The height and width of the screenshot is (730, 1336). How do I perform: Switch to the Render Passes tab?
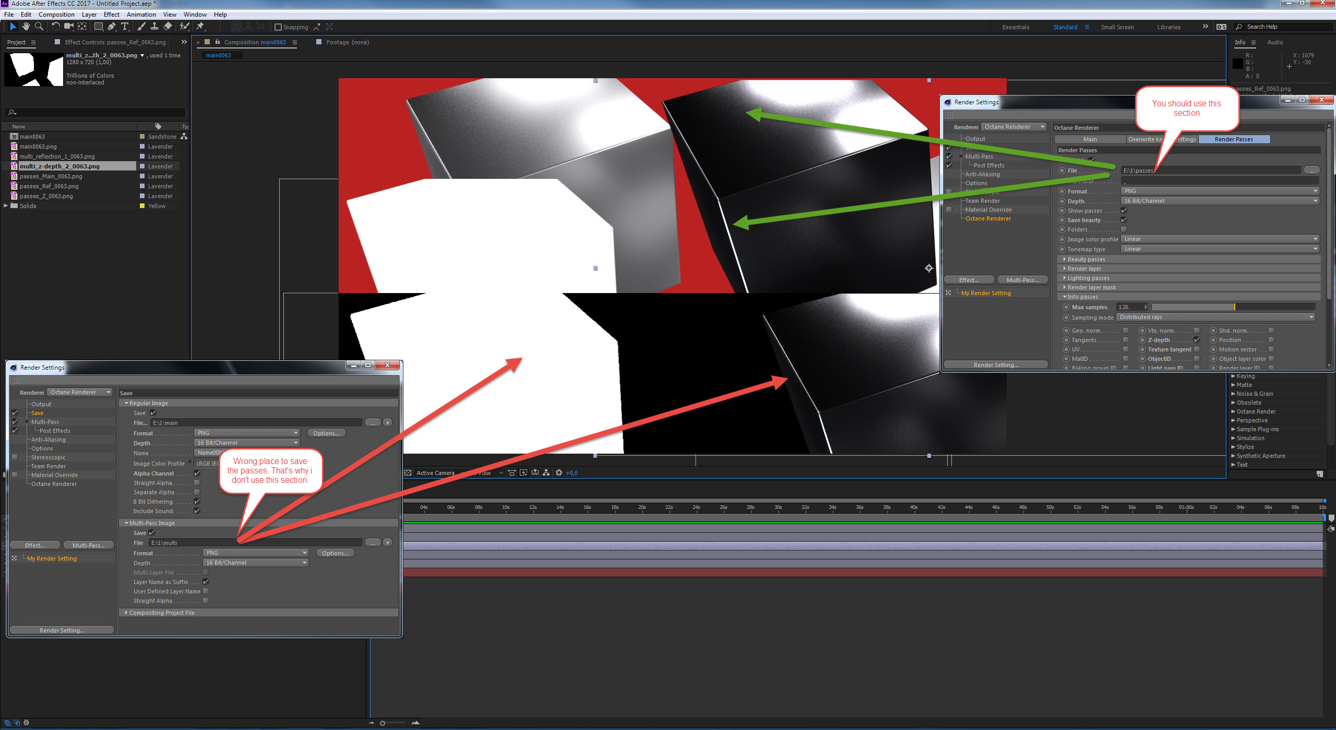coord(1233,139)
